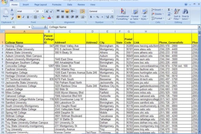Toggle Middle Align
The width and height of the screenshot is (201, 134).
click(x=62, y=11)
